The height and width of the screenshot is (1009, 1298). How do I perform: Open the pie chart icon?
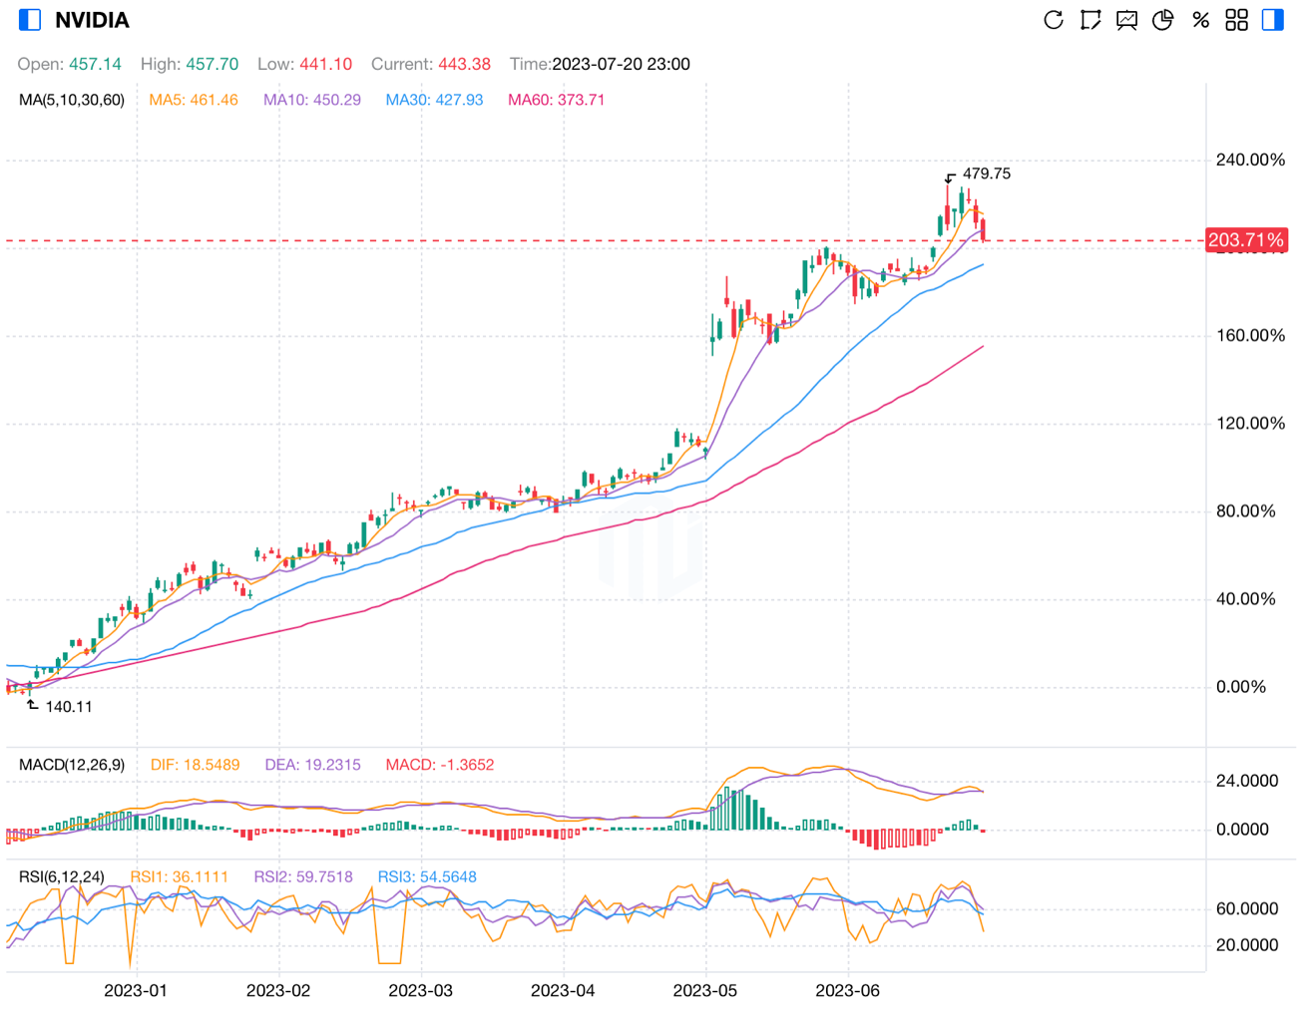pyautogui.click(x=1163, y=20)
